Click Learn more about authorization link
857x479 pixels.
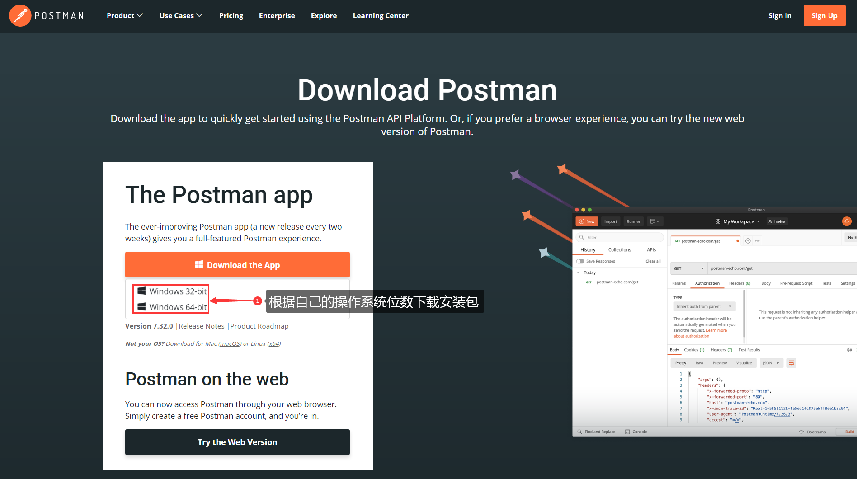point(700,333)
